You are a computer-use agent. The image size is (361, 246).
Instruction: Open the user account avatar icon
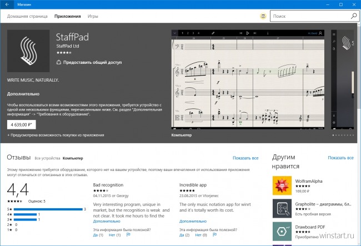(x=263, y=16)
